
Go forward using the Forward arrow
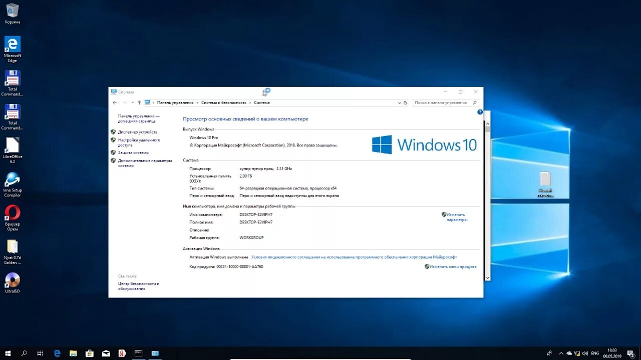point(125,102)
